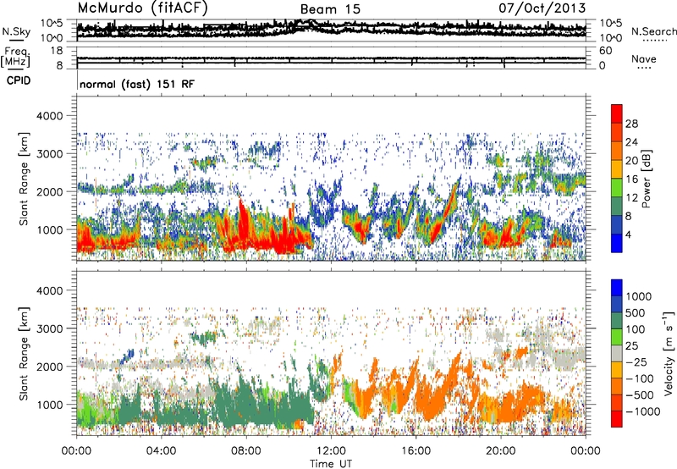This screenshot has width=677, height=469.
Task: Click the 28 tick on power colorbar
Action: click(x=631, y=124)
